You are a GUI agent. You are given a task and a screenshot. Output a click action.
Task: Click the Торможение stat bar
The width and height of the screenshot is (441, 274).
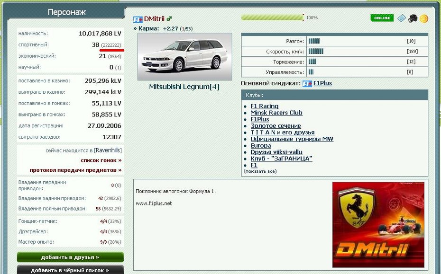point(312,62)
